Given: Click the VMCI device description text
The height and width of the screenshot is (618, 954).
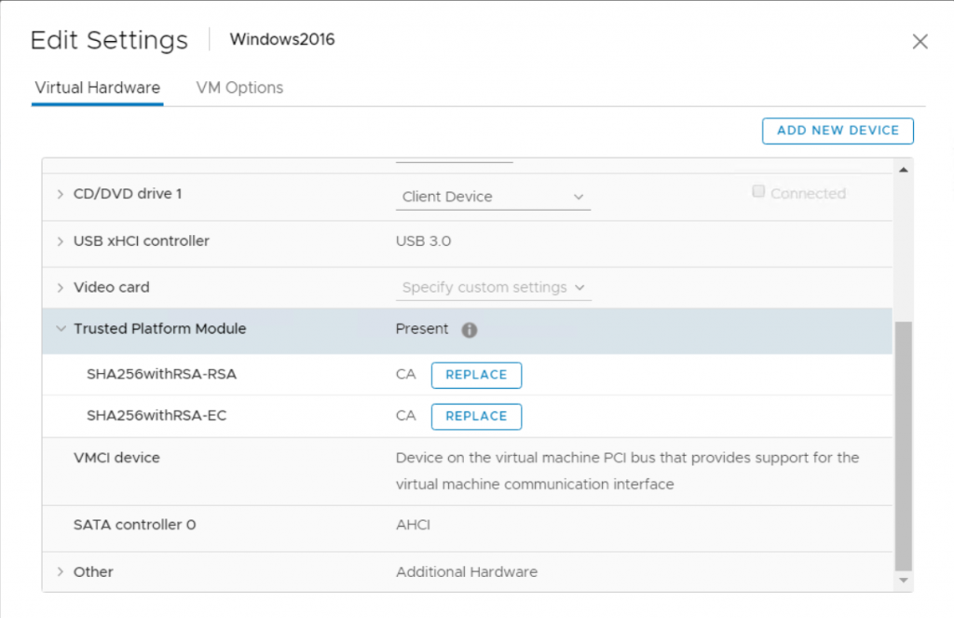Looking at the screenshot, I should tap(627, 472).
